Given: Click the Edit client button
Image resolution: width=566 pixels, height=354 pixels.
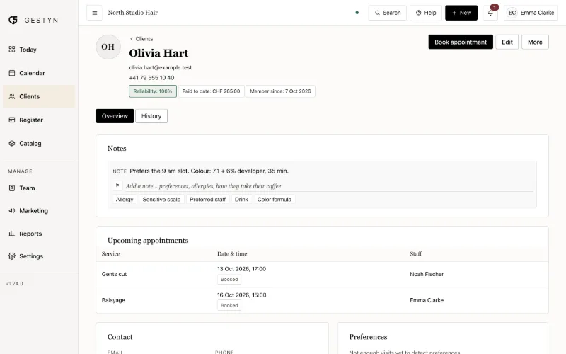Looking at the screenshot, I should 507,42.
